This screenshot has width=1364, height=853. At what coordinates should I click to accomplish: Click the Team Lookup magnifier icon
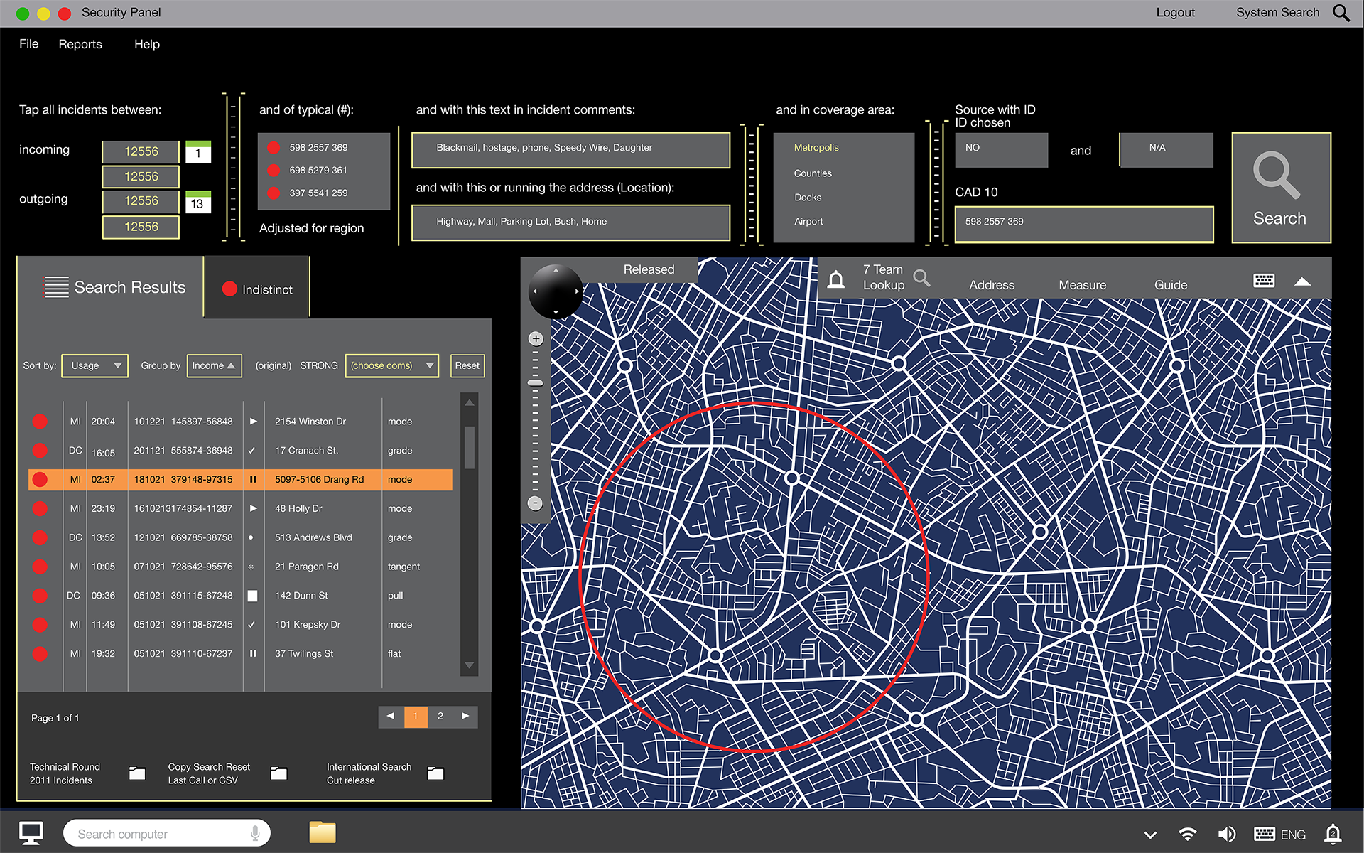pyautogui.click(x=921, y=278)
